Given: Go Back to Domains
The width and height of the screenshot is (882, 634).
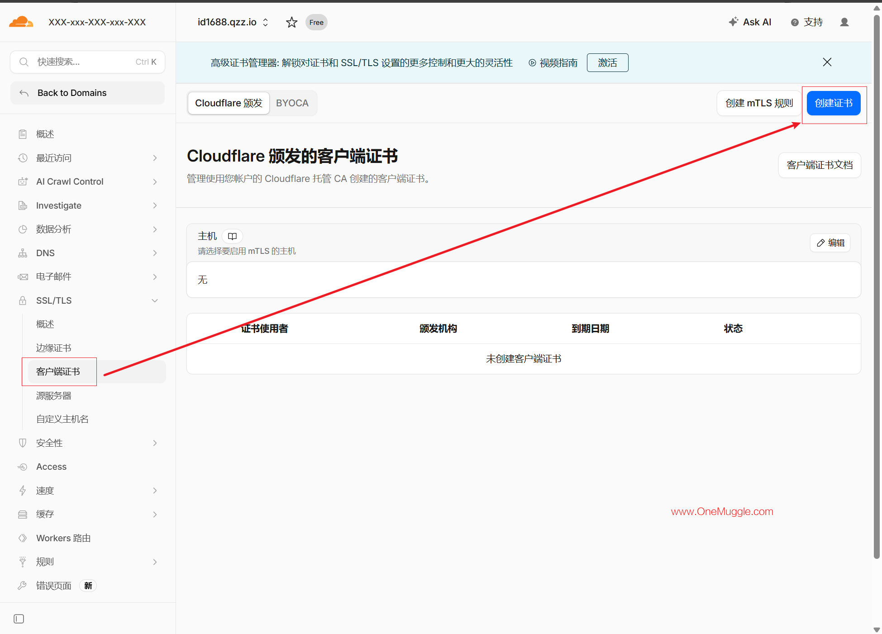Looking at the screenshot, I should (87, 93).
